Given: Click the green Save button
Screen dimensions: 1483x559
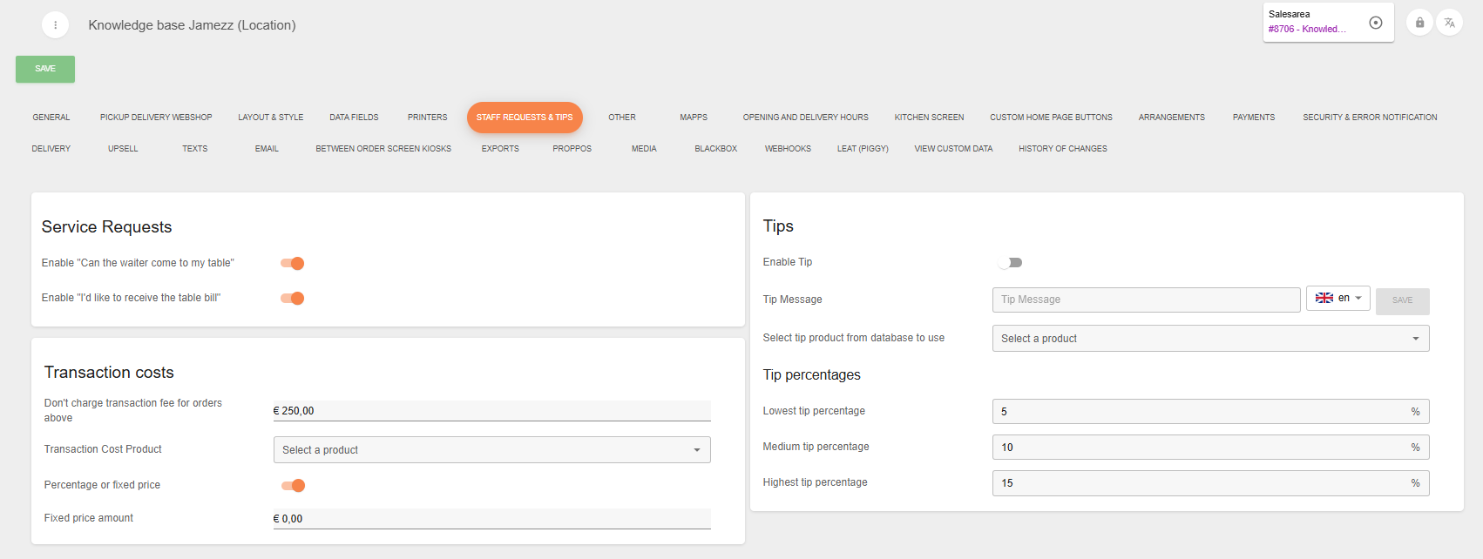Looking at the screenshot, I should 45,69.
